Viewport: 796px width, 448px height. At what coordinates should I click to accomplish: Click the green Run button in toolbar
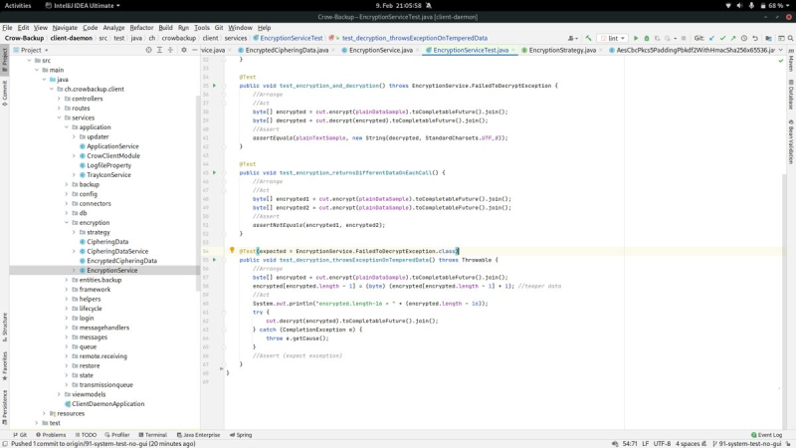pos(635,38)
